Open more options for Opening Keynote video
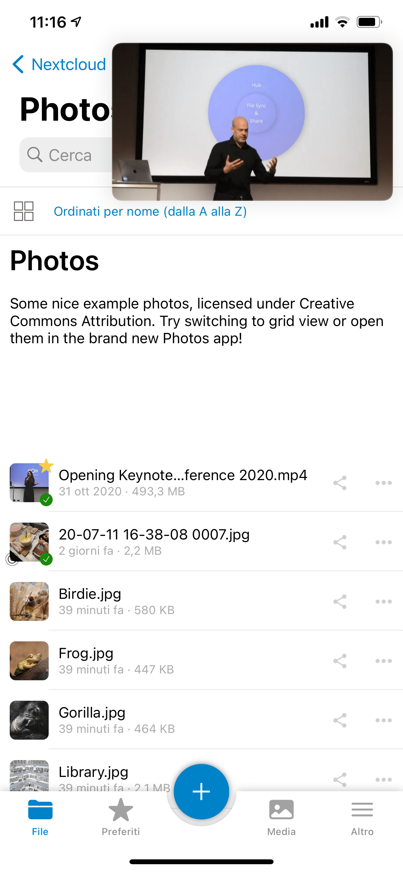This screenshot has width=403, height=872. coord(383,483)
